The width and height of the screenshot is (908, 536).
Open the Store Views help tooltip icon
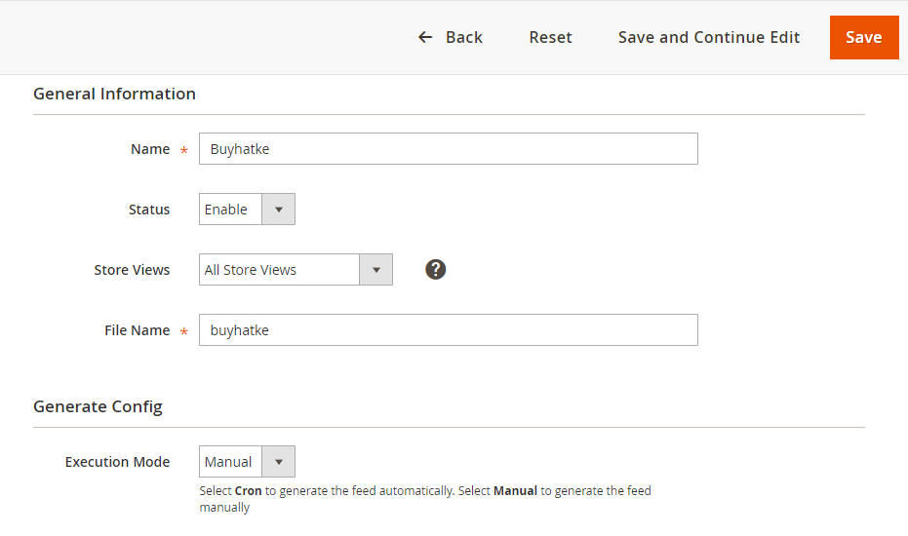point(435,269)
